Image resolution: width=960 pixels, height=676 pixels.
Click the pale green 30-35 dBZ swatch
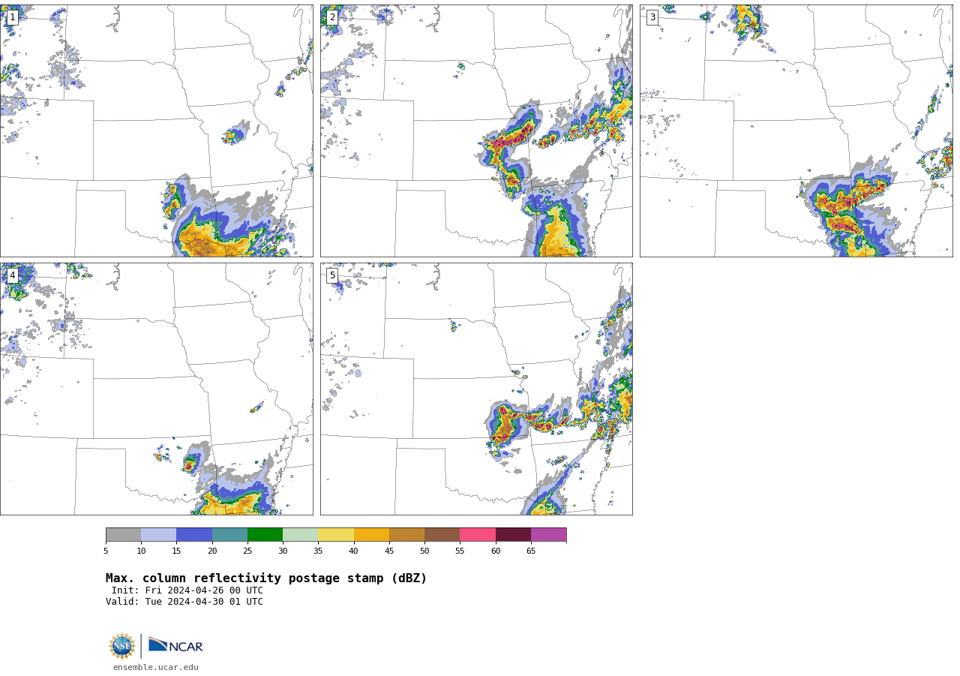pos(300,535)
